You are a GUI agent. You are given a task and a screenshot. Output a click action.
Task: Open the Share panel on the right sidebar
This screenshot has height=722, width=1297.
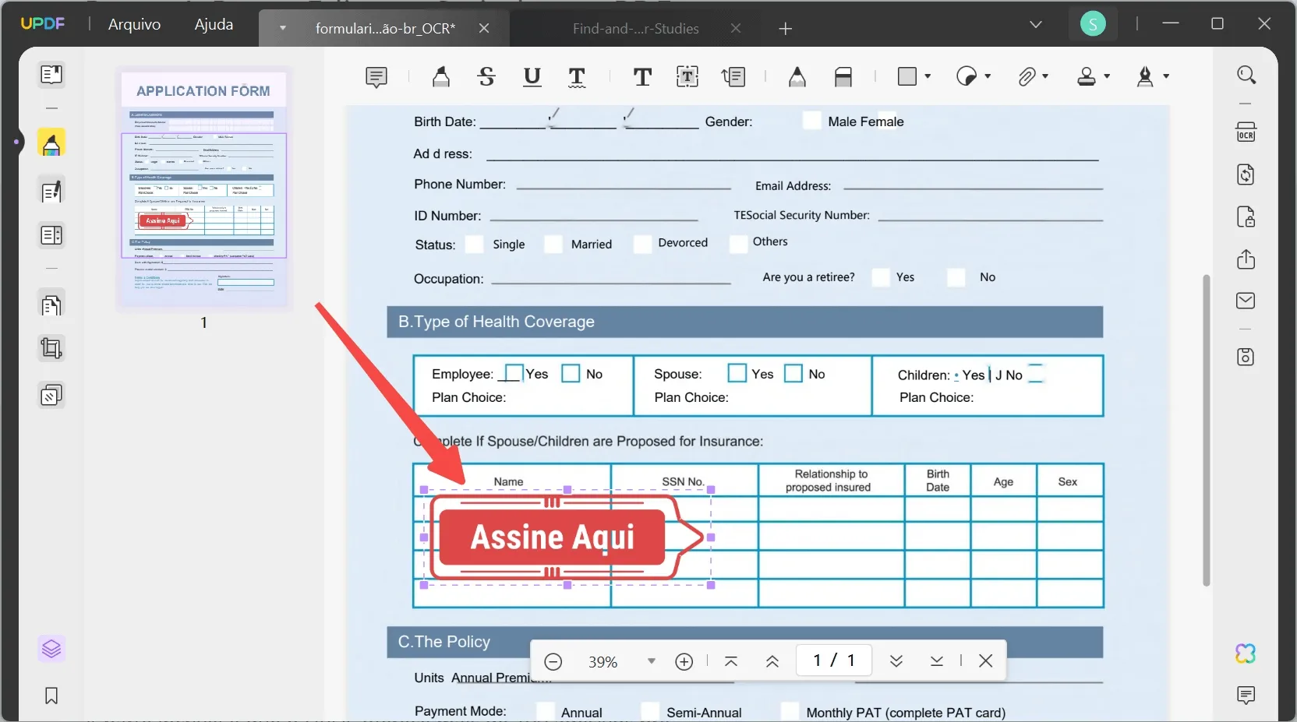pos(1246,259)
